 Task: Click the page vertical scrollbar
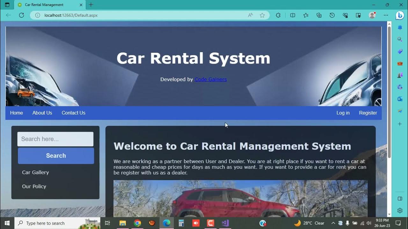[389, 95]
